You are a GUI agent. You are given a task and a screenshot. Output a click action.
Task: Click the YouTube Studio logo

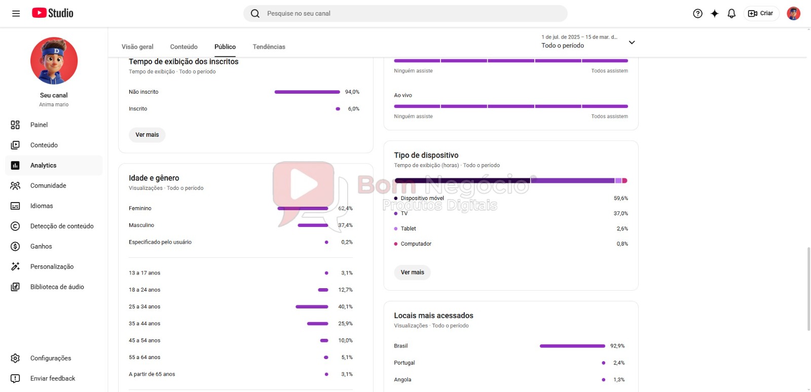53,13
